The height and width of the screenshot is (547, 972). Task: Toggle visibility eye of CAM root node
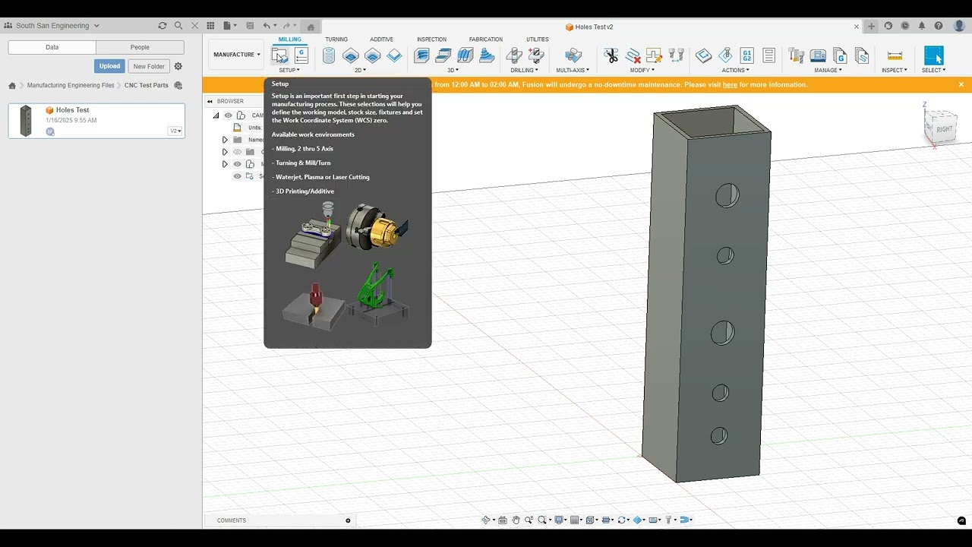[x=228, y=115]
